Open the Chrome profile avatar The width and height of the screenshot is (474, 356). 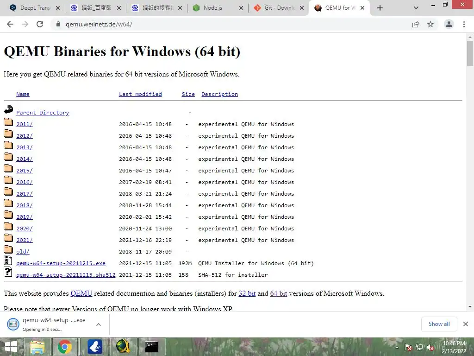click(449, 24)
